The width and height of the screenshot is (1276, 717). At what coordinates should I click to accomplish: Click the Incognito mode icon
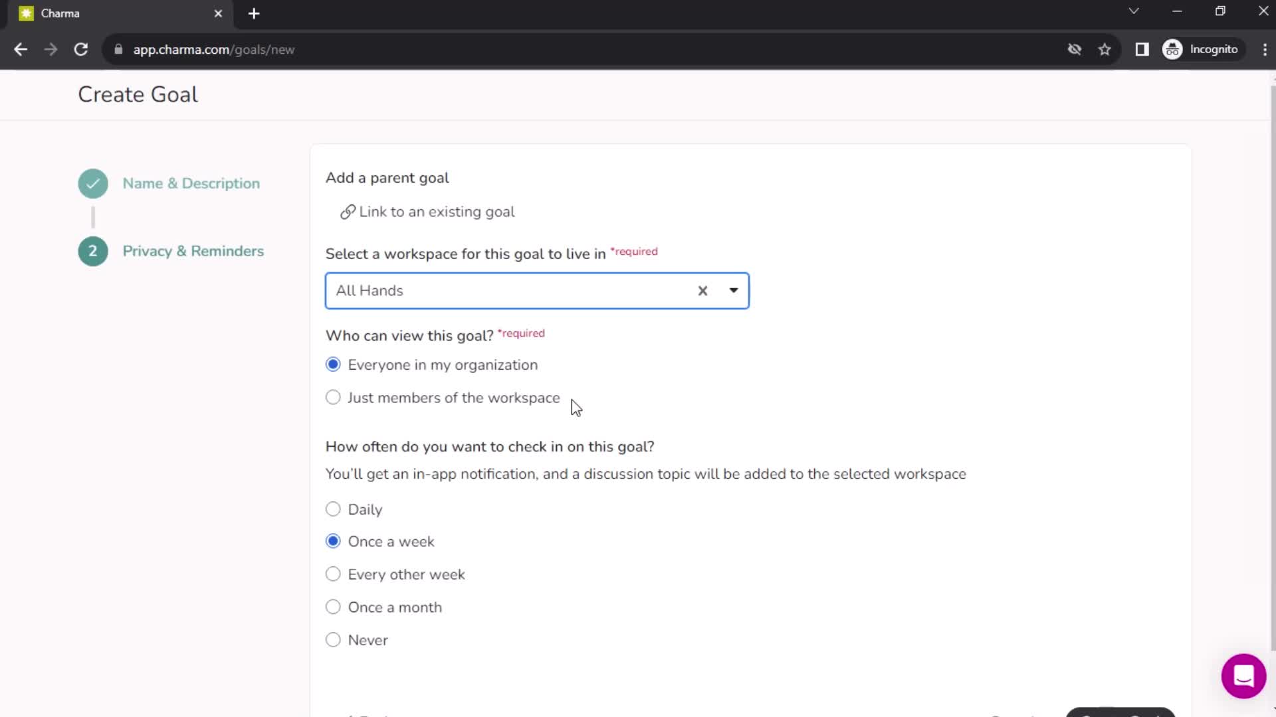1175,49
